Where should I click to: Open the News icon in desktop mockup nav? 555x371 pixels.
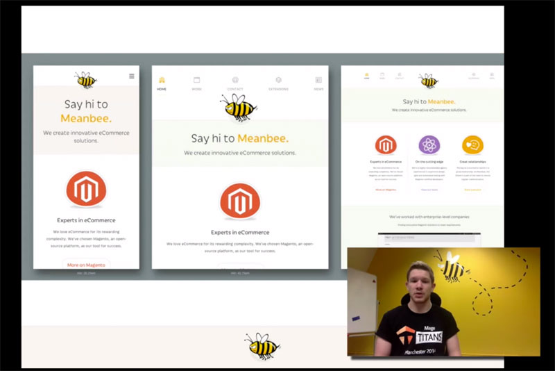pyautogui.click(x=492, y=76)
